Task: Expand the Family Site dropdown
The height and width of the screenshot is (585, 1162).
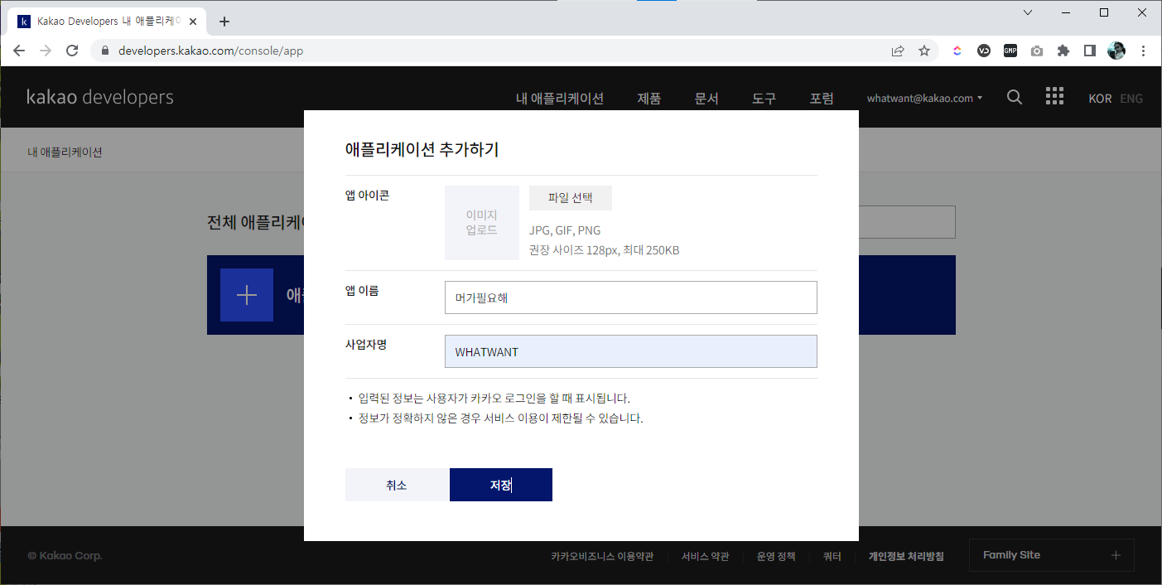Action: tap(1052, 555)
